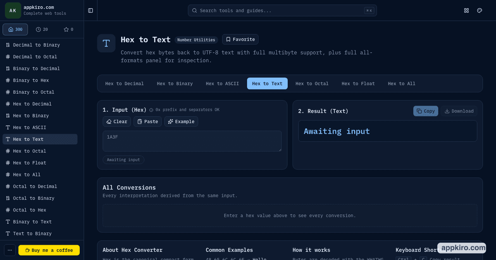The width and height of the screenshot is (496, 260).
Task: Click the About Hex Converter heading
Action: (132, 250)
